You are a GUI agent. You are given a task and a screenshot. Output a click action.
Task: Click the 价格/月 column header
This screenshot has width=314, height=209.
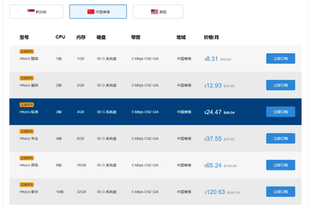coord(211,37)
